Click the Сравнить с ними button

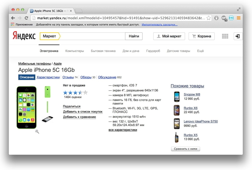pyautogui.click(x=185, y=149)
